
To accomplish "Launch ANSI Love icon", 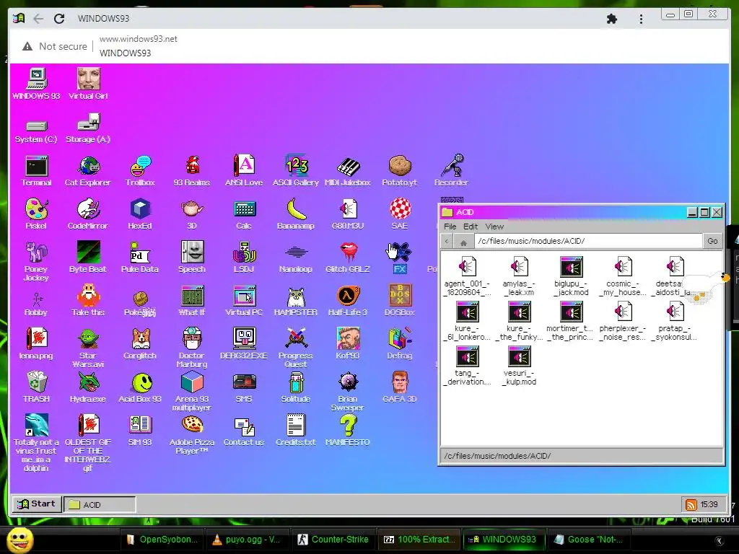I will [244, 170].
